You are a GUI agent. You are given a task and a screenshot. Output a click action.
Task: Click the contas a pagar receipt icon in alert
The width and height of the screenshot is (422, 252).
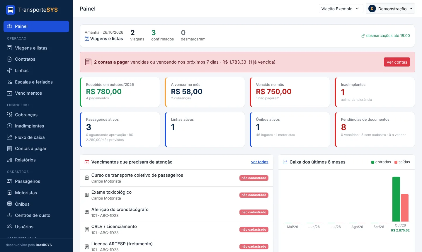point(88,62)
